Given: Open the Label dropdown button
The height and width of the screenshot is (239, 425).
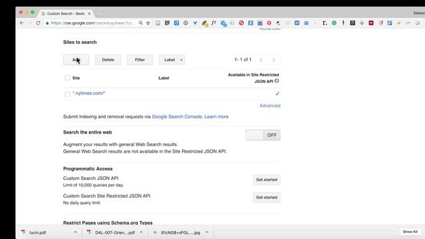Looking at the screenshot, I should pyautogui.click(x=172, y=60).
